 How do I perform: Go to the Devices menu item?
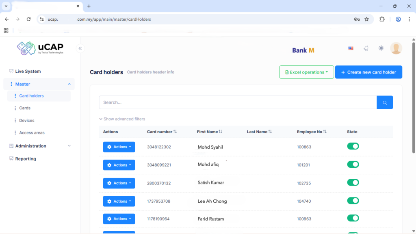pos(27,121)
